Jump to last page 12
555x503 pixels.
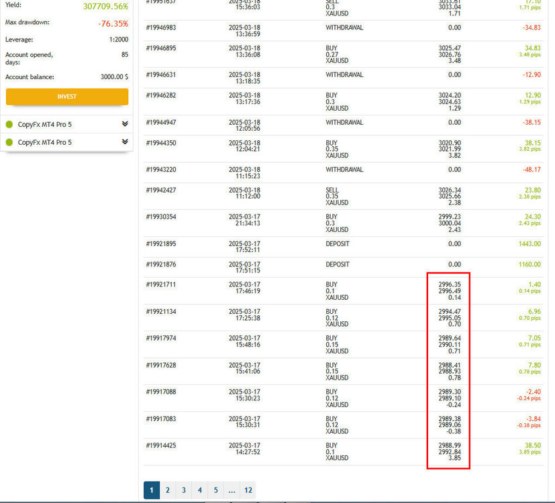(x=248, y=490)
